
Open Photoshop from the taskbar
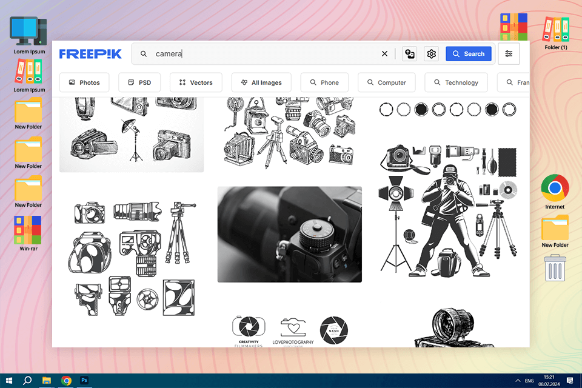84,380
